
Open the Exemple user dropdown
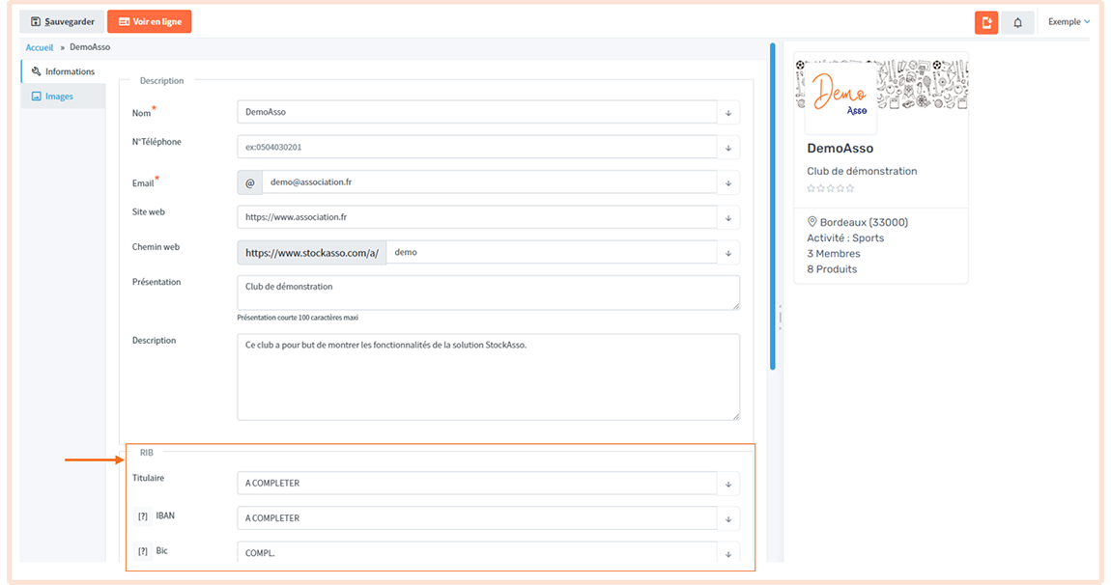[x=1068, y=22]
